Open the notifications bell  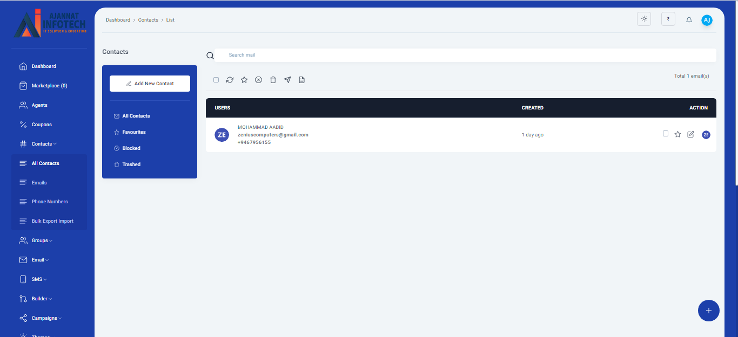(x=689, y=20)
